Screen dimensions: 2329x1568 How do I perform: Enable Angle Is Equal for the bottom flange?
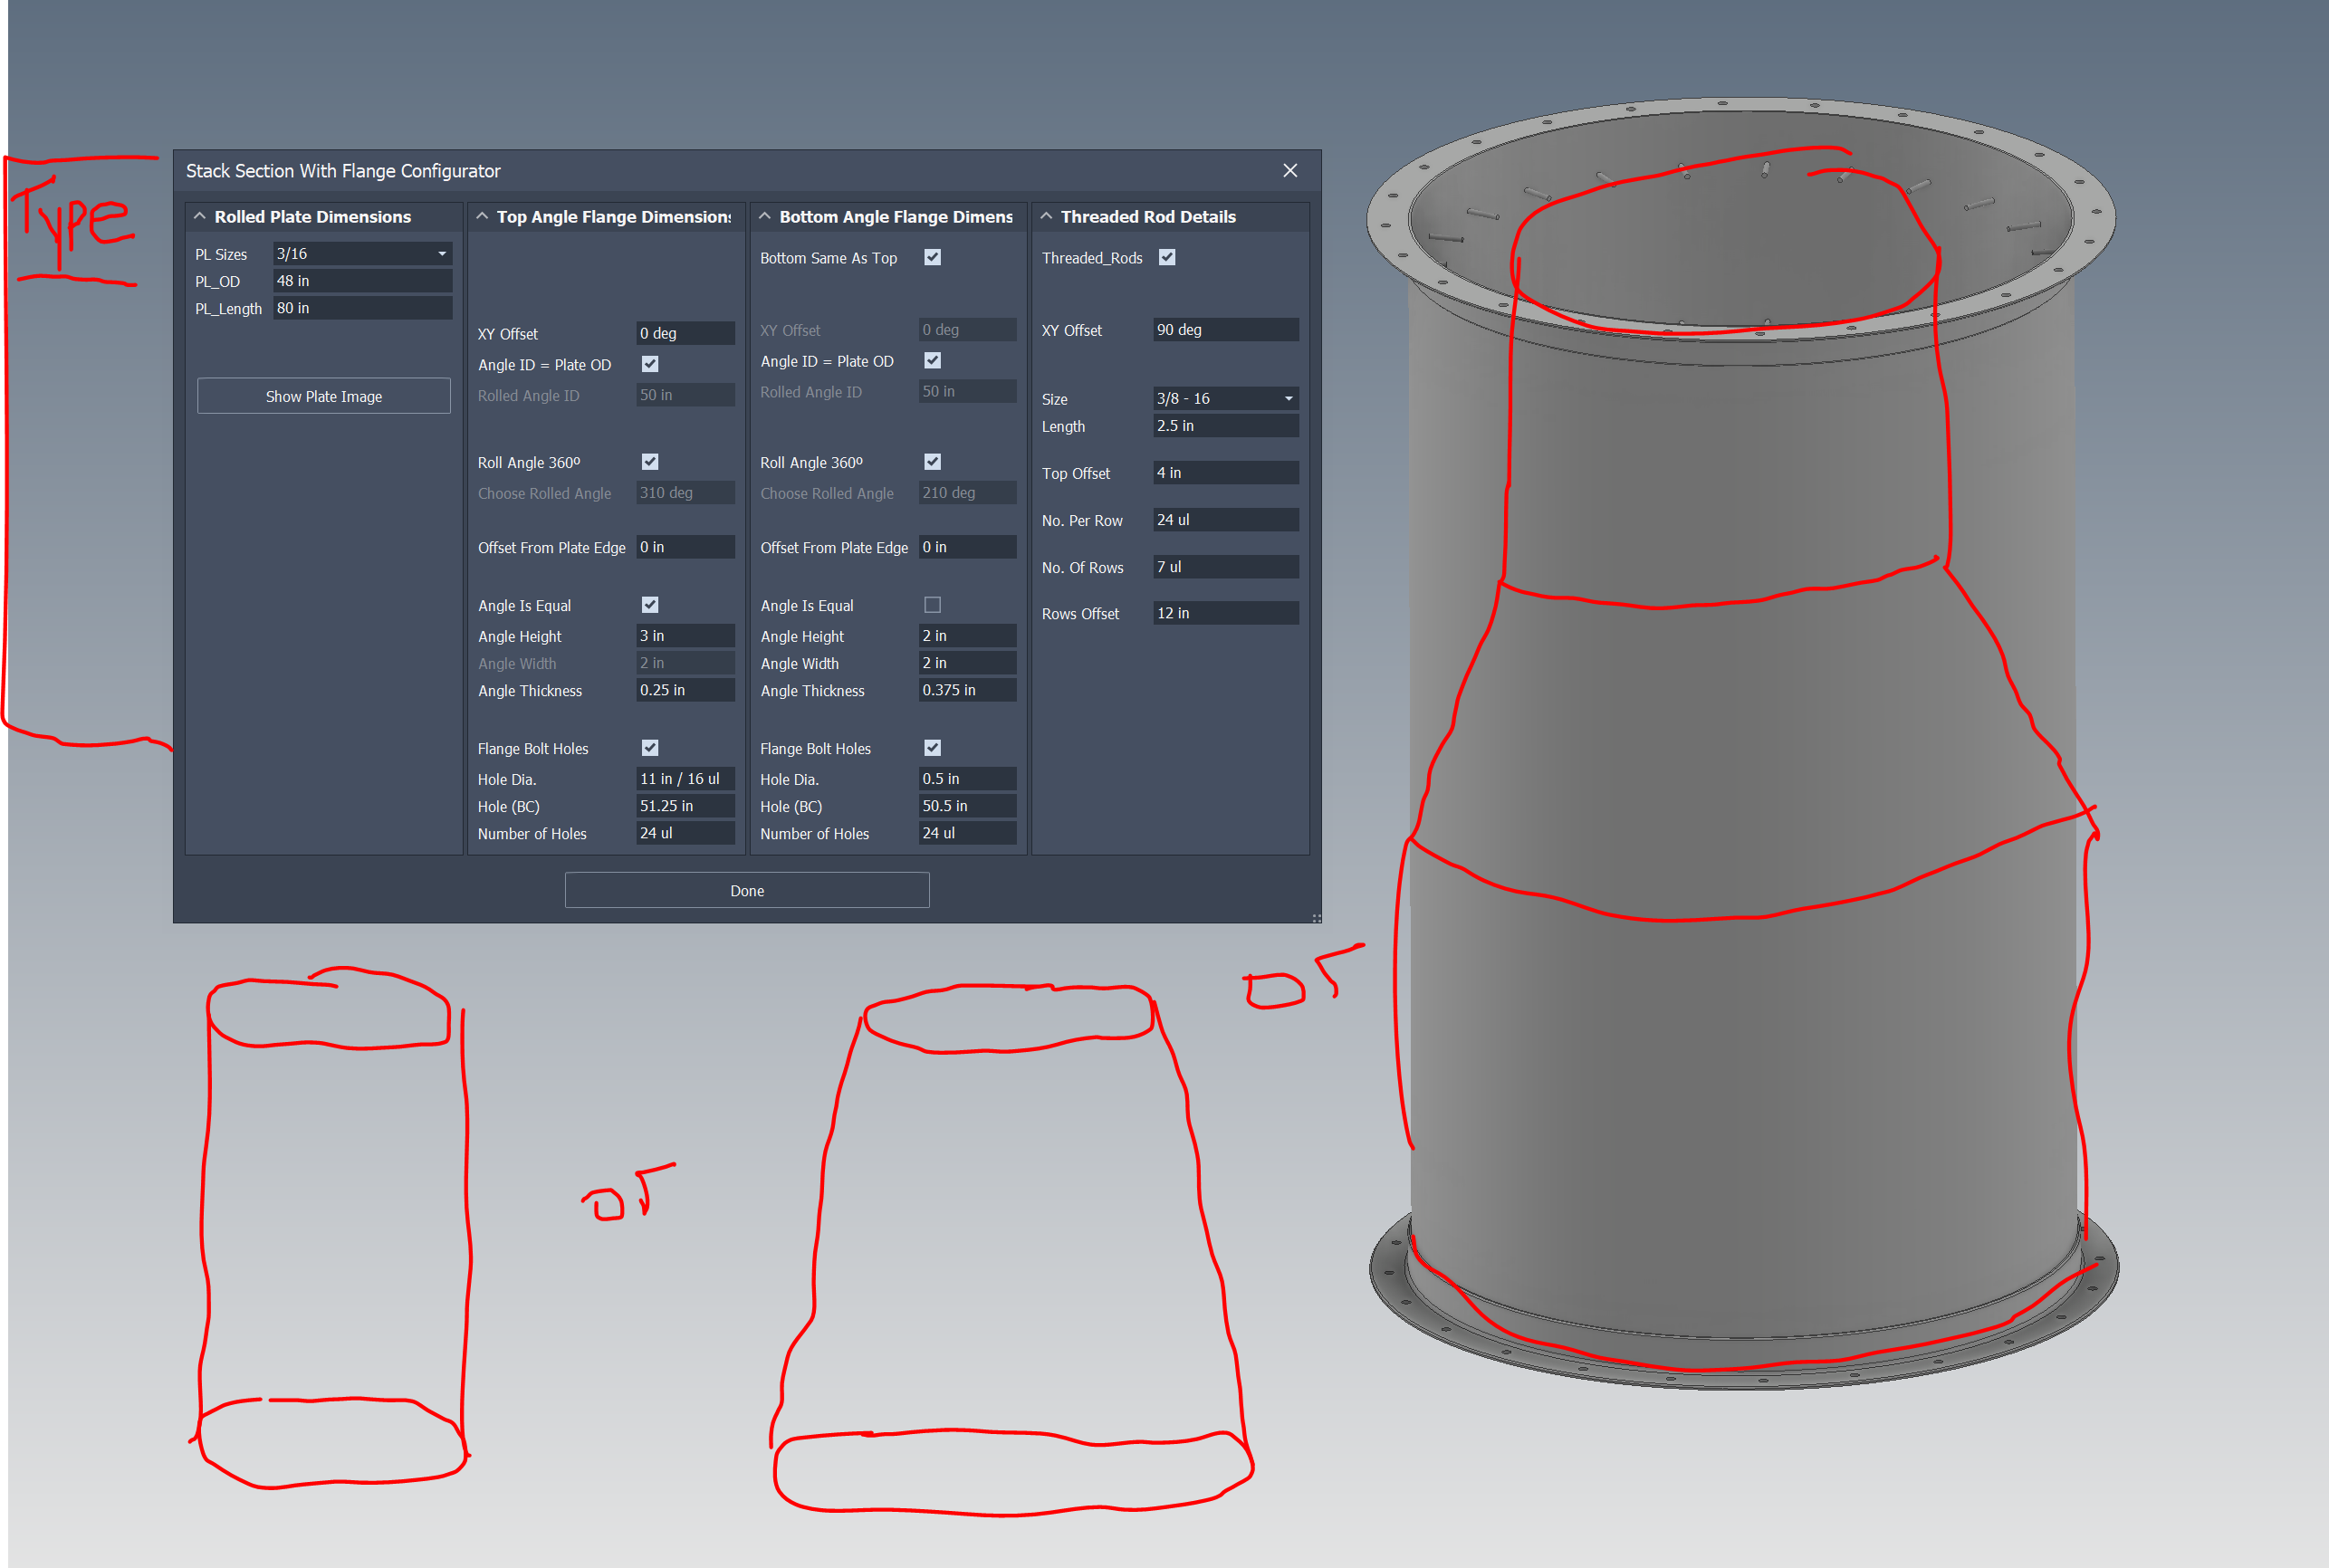coord(932,604)
